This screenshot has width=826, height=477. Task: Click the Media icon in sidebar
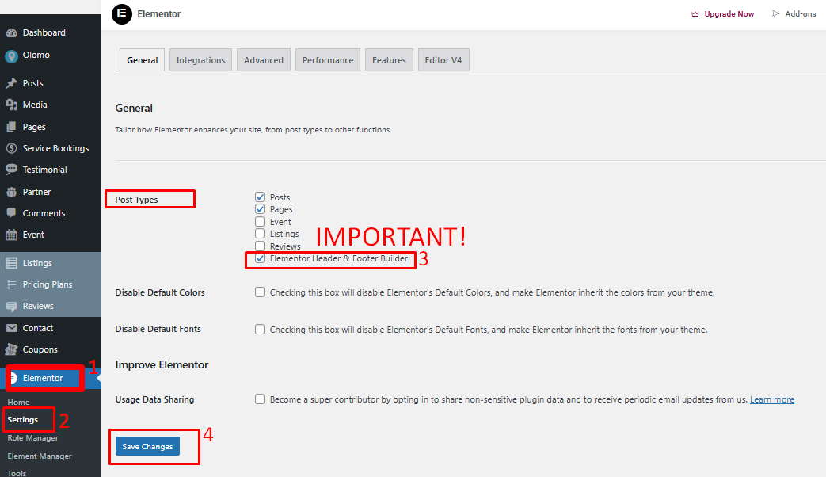click(x=11, y=105)
